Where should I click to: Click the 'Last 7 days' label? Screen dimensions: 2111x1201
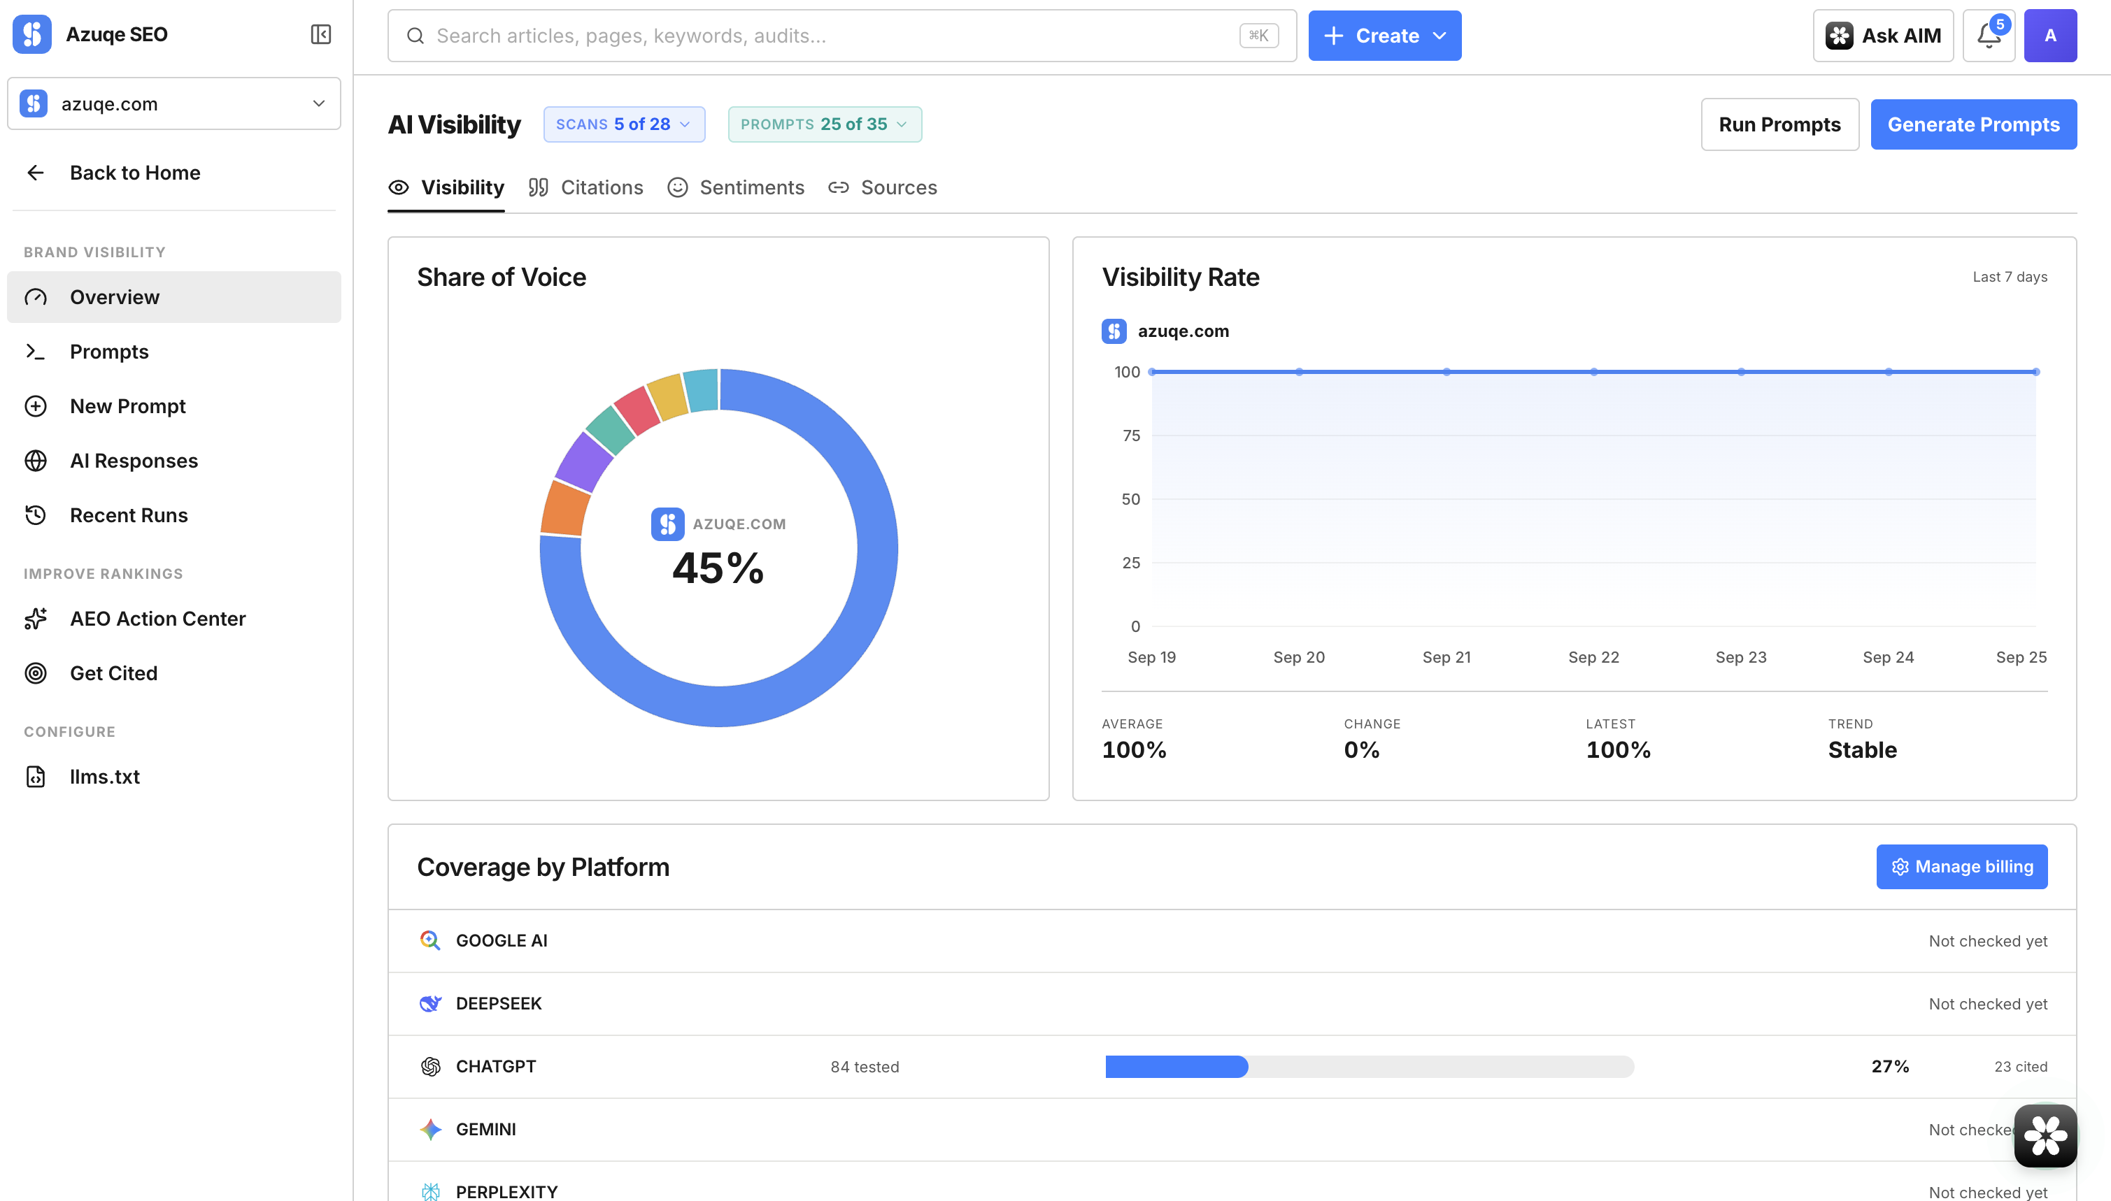(2010, 277)
